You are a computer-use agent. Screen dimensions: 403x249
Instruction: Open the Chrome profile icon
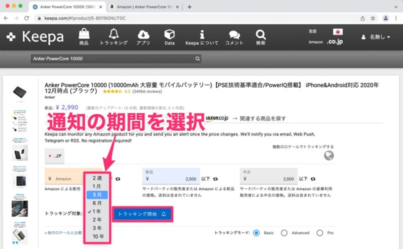[x=385, y=18]
